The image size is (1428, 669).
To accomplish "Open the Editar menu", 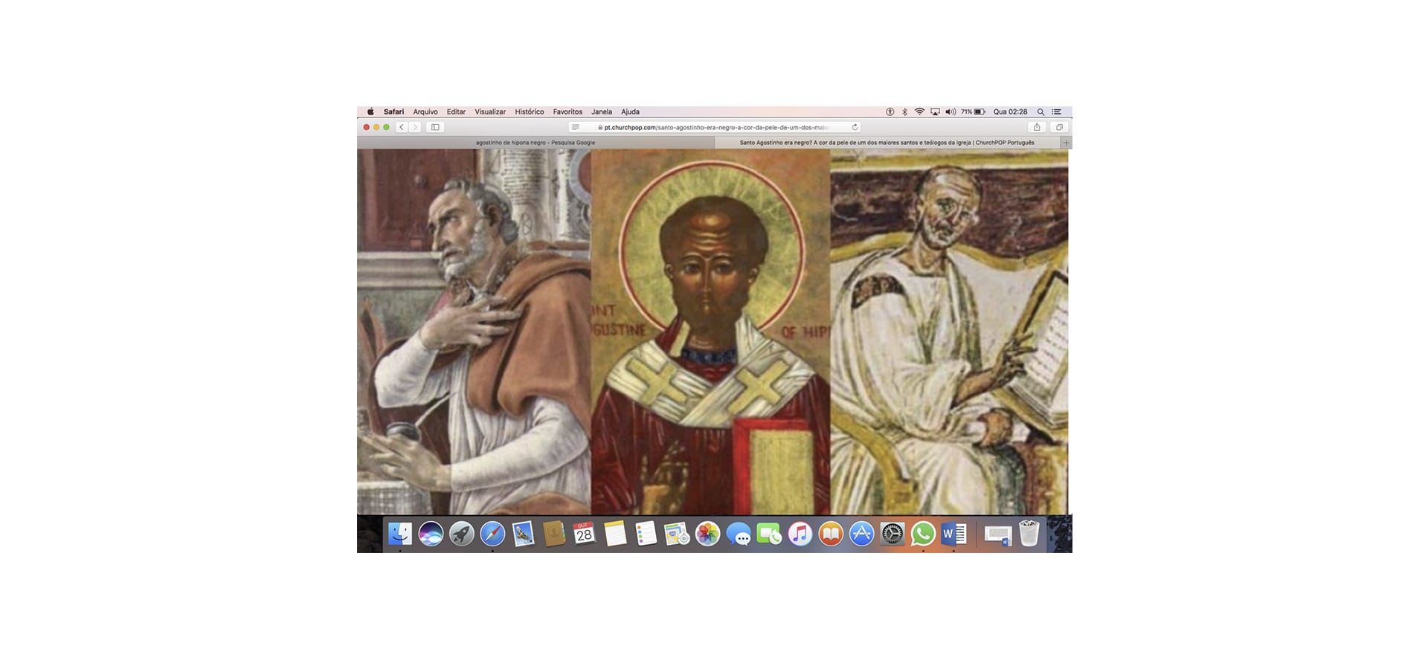I will [x=456, y=111].
